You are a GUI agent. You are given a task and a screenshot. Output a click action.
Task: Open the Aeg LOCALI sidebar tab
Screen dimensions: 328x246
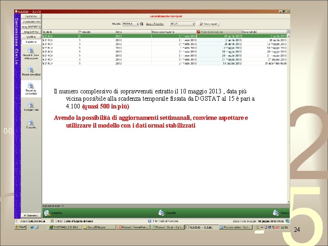coord(31,32)
